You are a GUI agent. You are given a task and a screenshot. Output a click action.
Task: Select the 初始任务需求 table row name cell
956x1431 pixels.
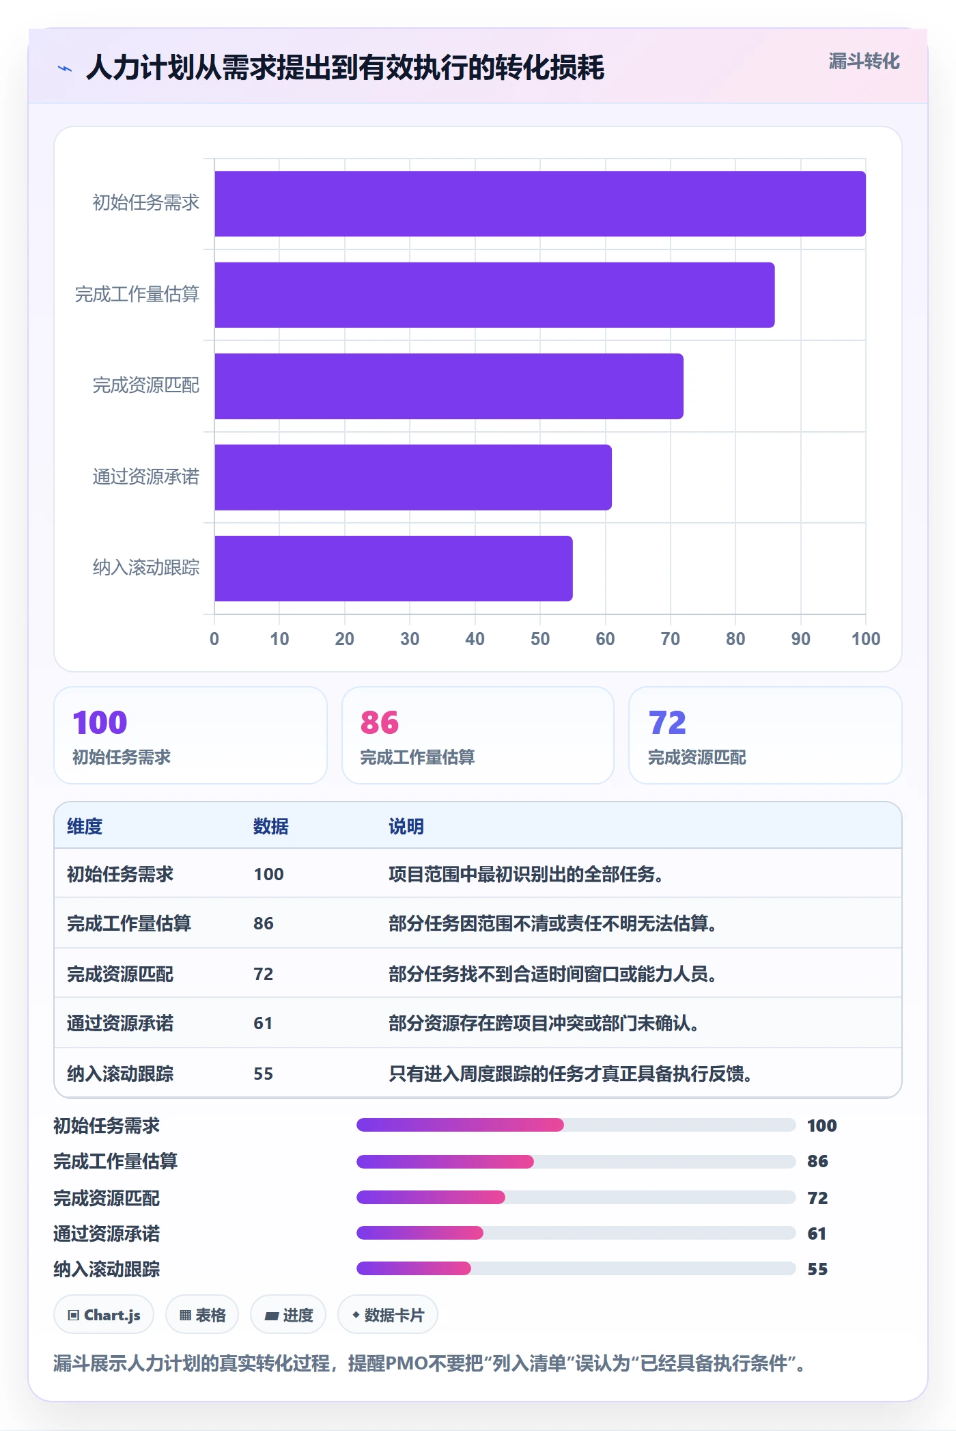[120, 874]
